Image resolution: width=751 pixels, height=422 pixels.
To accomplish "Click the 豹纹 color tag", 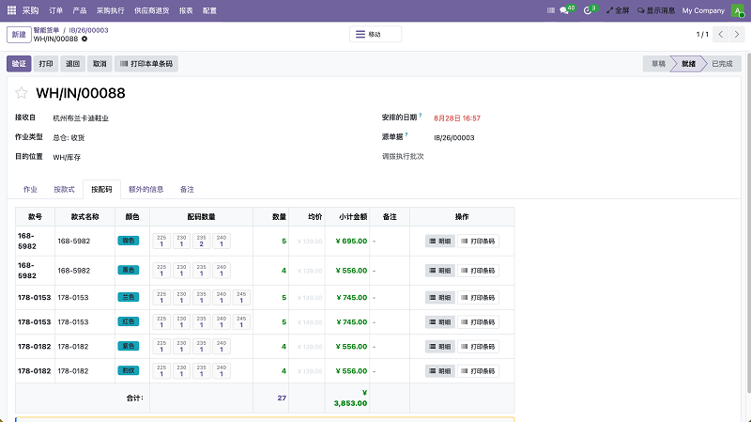I will [x=129, y=370].
